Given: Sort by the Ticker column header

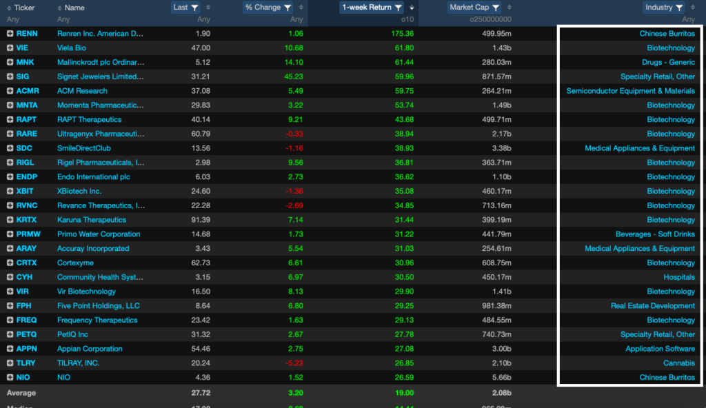Looking at the screenshot, I should (x=24, y=8).
